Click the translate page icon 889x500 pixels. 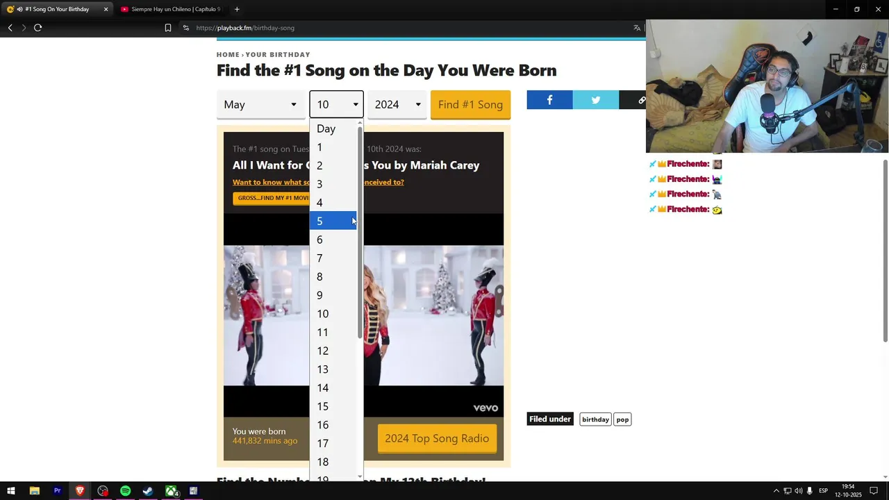[x=637, y=28]
